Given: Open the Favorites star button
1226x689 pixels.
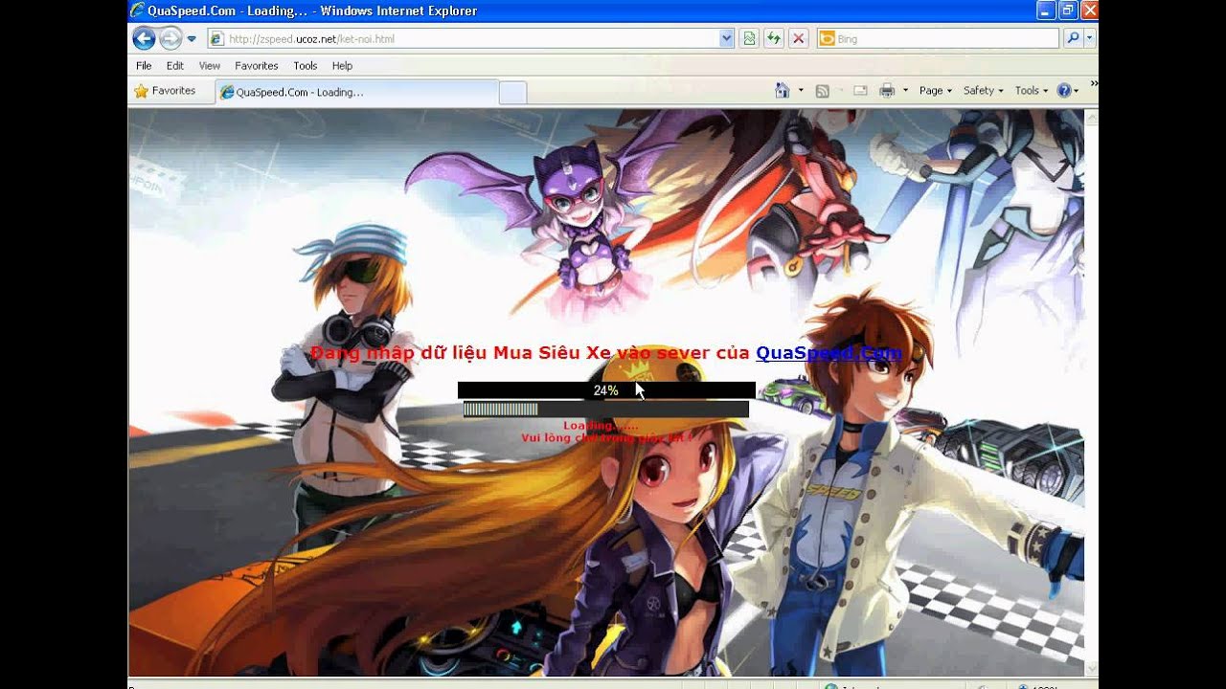Looking at the screenshot, I should (165, 91).
